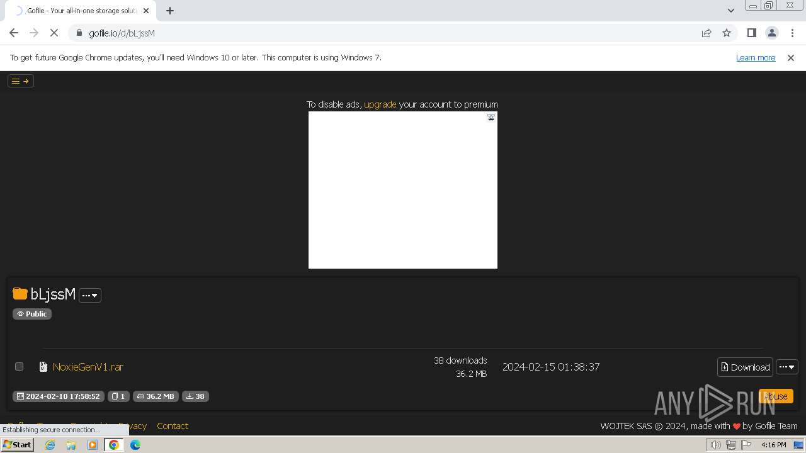Switch to the Gofile browser tab

(82, 11)
